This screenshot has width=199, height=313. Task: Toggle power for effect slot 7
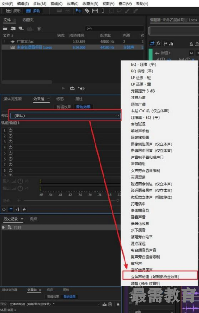10,165
